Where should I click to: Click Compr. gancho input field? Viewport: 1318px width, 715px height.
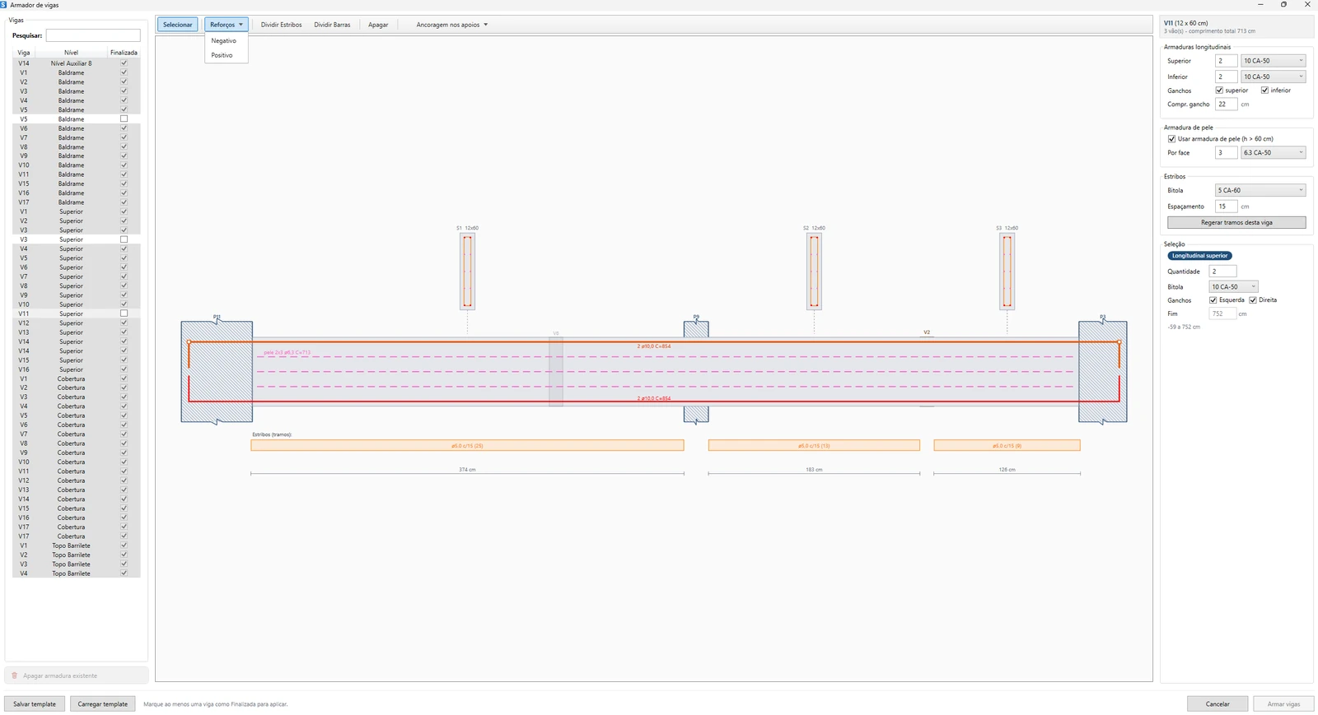(1226, 104)
